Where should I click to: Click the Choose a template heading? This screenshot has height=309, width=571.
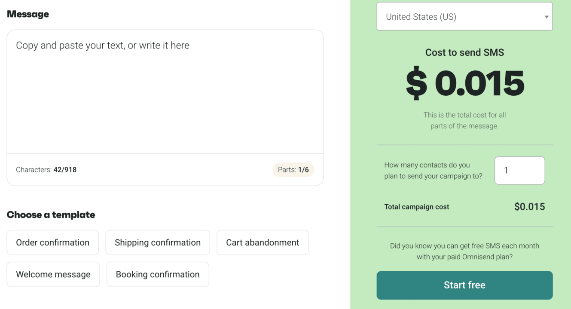click(51, 215)
